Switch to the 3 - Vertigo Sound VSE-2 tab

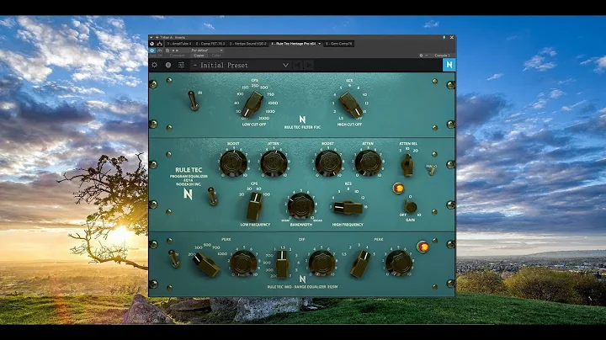click(247, 44)
